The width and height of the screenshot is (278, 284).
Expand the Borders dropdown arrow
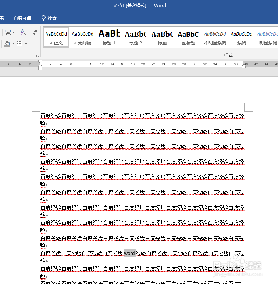(26, 44)
